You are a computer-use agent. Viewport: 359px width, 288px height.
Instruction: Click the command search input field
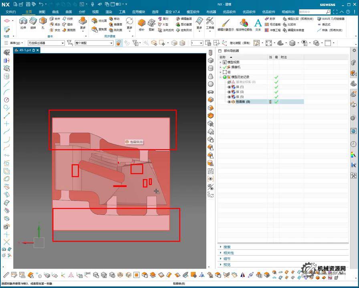pos(312,12)
